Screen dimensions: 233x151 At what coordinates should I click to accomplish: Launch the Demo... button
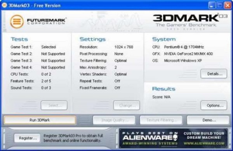pos(208,120)
